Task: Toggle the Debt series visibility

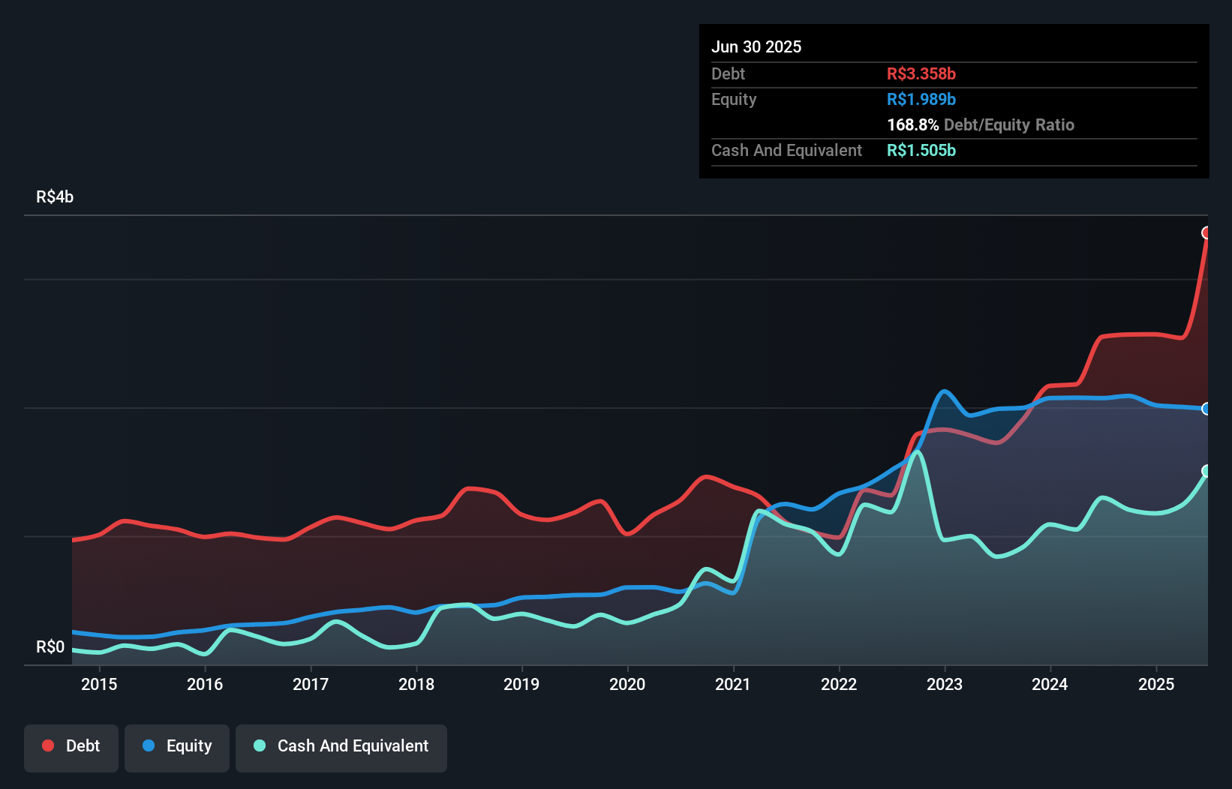Action: pos(71,748)
